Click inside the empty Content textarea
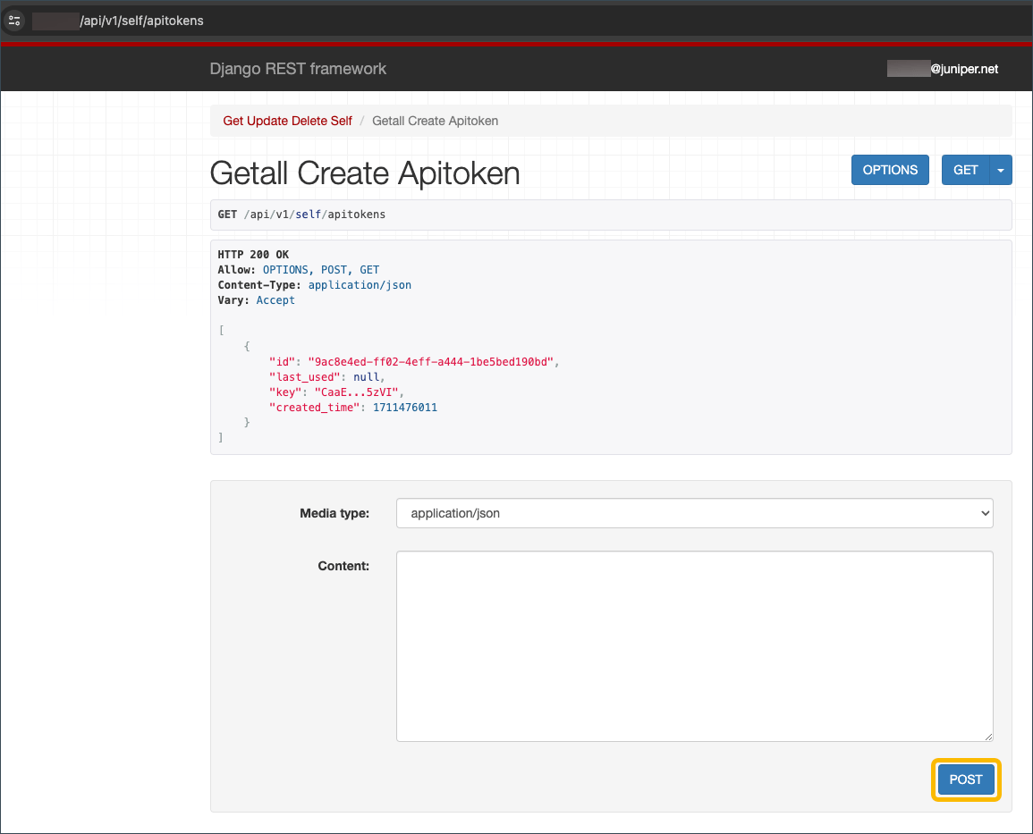This screenshot has width=1033, height=834. 694,645
